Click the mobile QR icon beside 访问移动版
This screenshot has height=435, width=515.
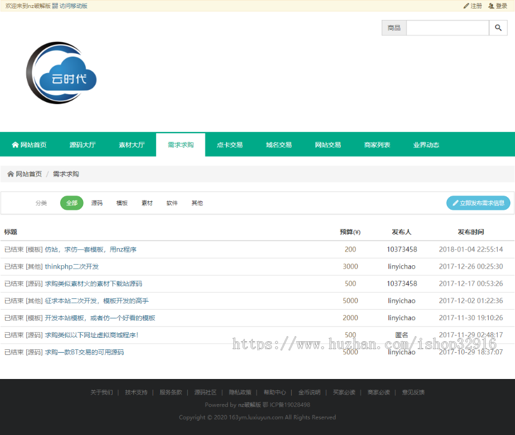click(x=55, y=6)
